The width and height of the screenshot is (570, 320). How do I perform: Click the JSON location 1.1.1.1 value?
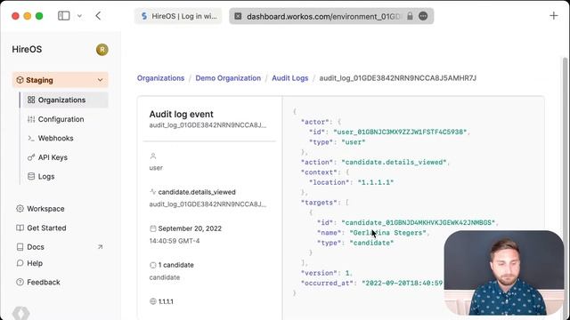pos(376,182)
